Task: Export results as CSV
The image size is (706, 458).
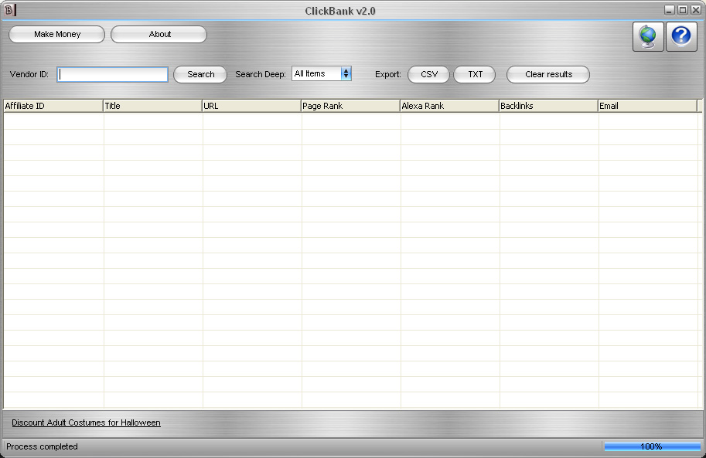Action: point(428,74)
